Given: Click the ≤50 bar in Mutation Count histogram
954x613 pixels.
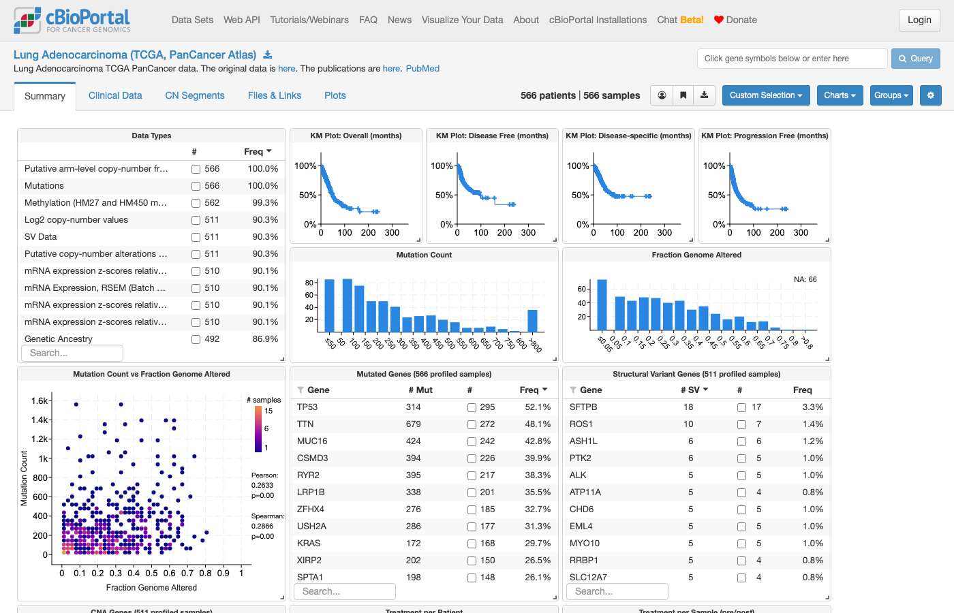Looking at the screenshot, I should click(x=330, y=305).
